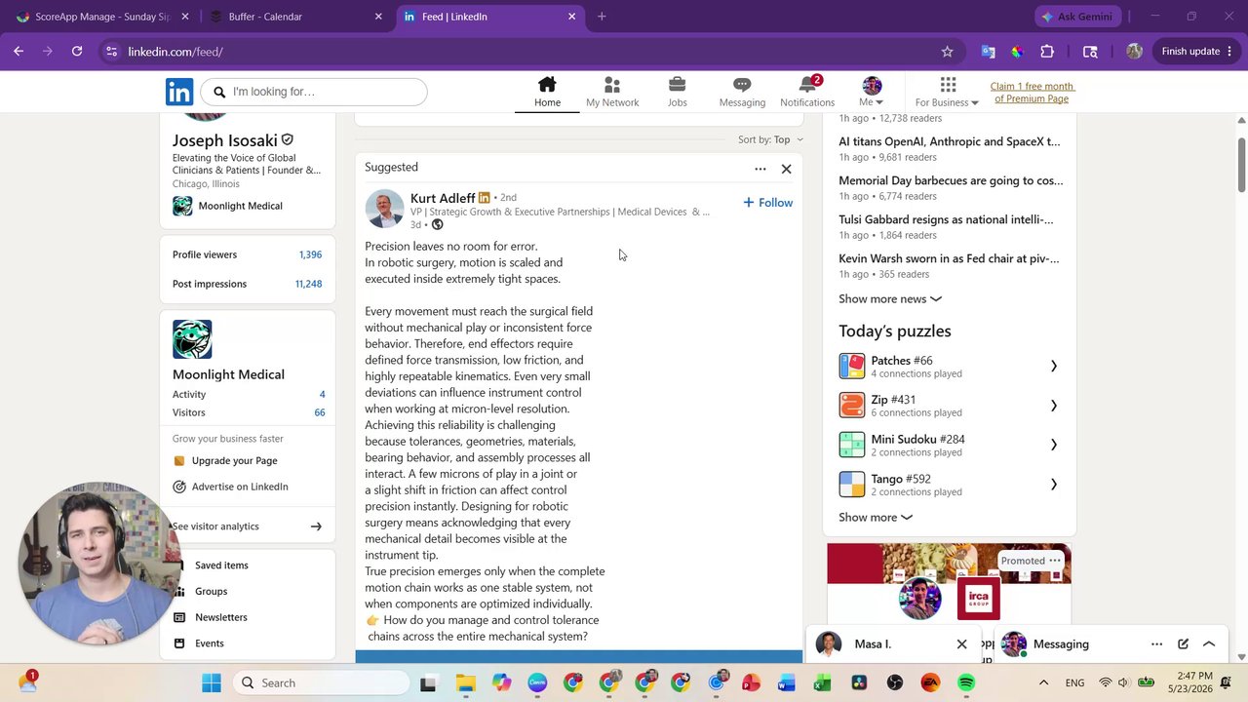Image resolution: width=1248 pixels, height=702 pixels.
Task: Bookmark this page with the star icon
Action: tap(947, 52)
